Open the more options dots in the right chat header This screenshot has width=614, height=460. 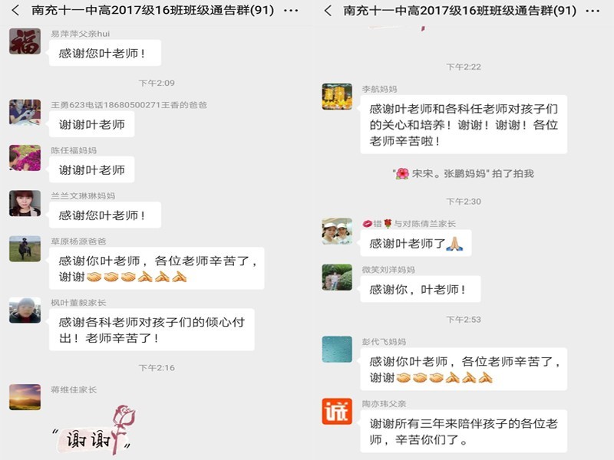(x=593, y=11)
